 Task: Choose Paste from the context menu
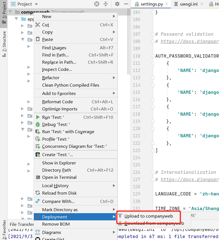(x=76, y=40)
